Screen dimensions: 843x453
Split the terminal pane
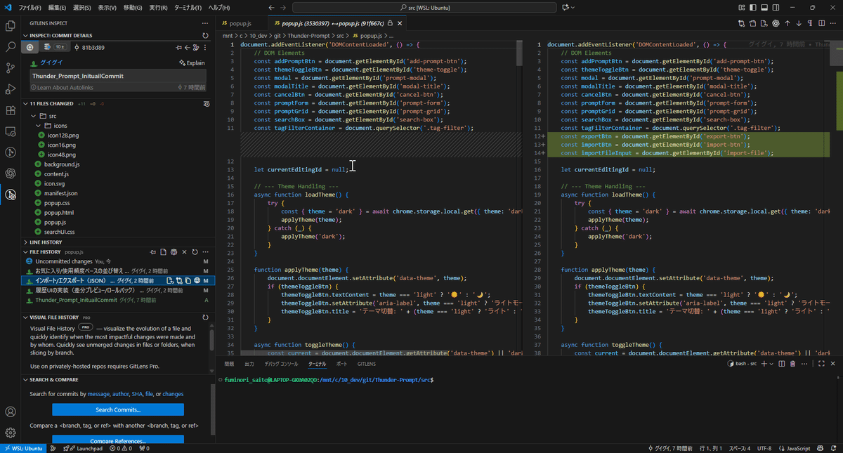point(781,364)
